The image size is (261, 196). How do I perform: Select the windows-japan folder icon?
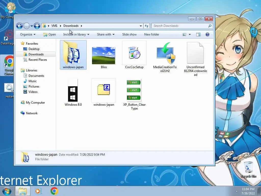click(73, 55)
